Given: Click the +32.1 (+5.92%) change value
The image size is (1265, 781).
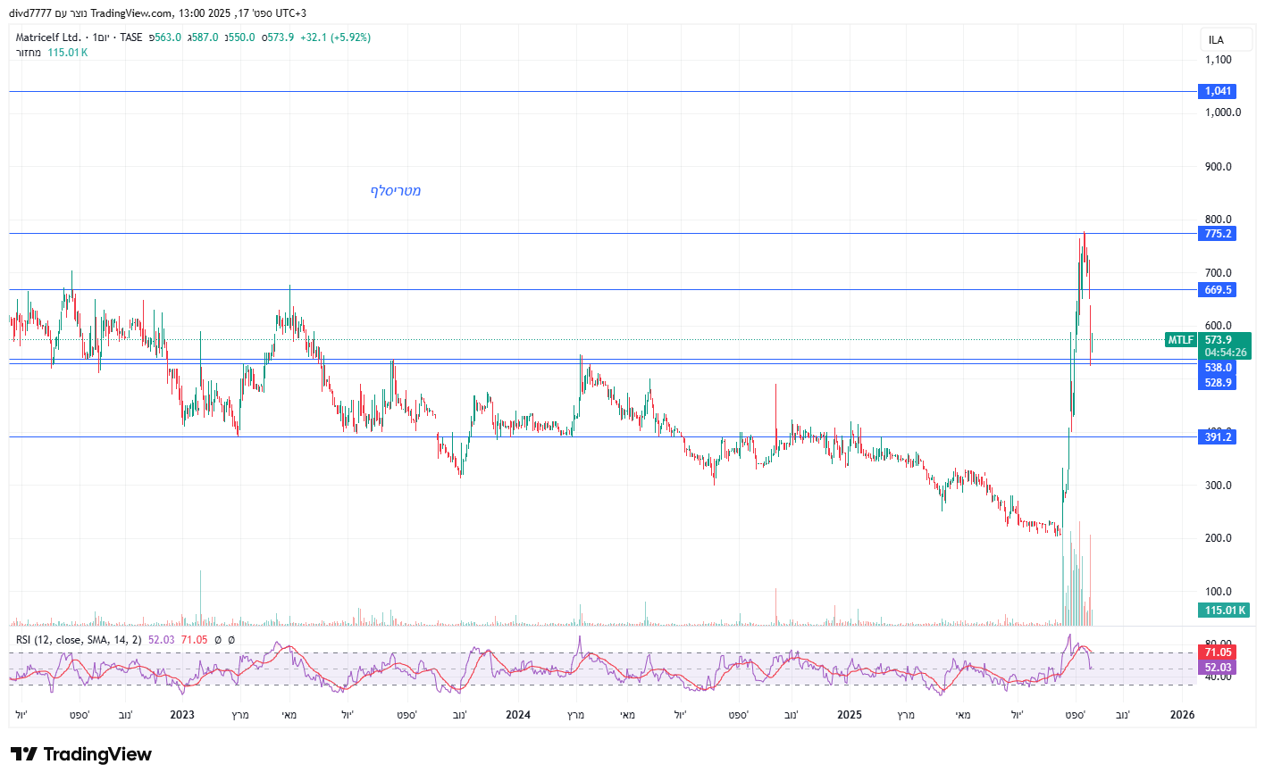Looking at the screenshot, I should (x=335, y=37).
